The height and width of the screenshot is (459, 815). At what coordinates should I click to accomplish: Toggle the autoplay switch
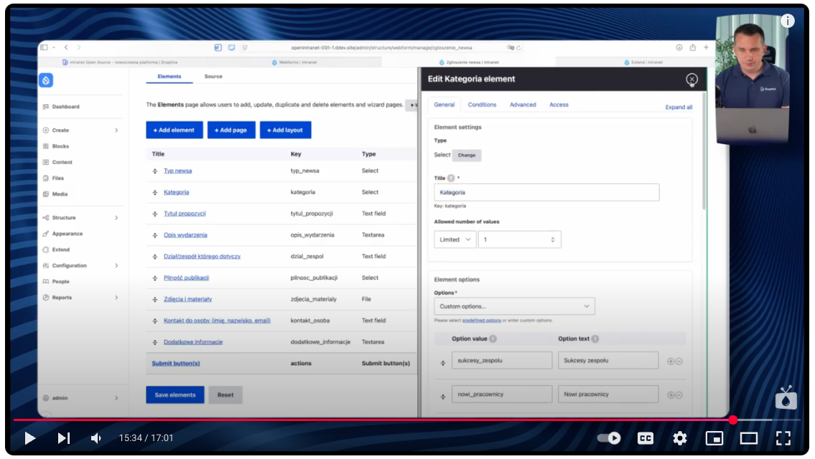pos(609,438)
